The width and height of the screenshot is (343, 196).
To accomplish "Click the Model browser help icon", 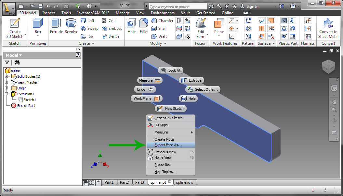I will (x=78, y=55).
